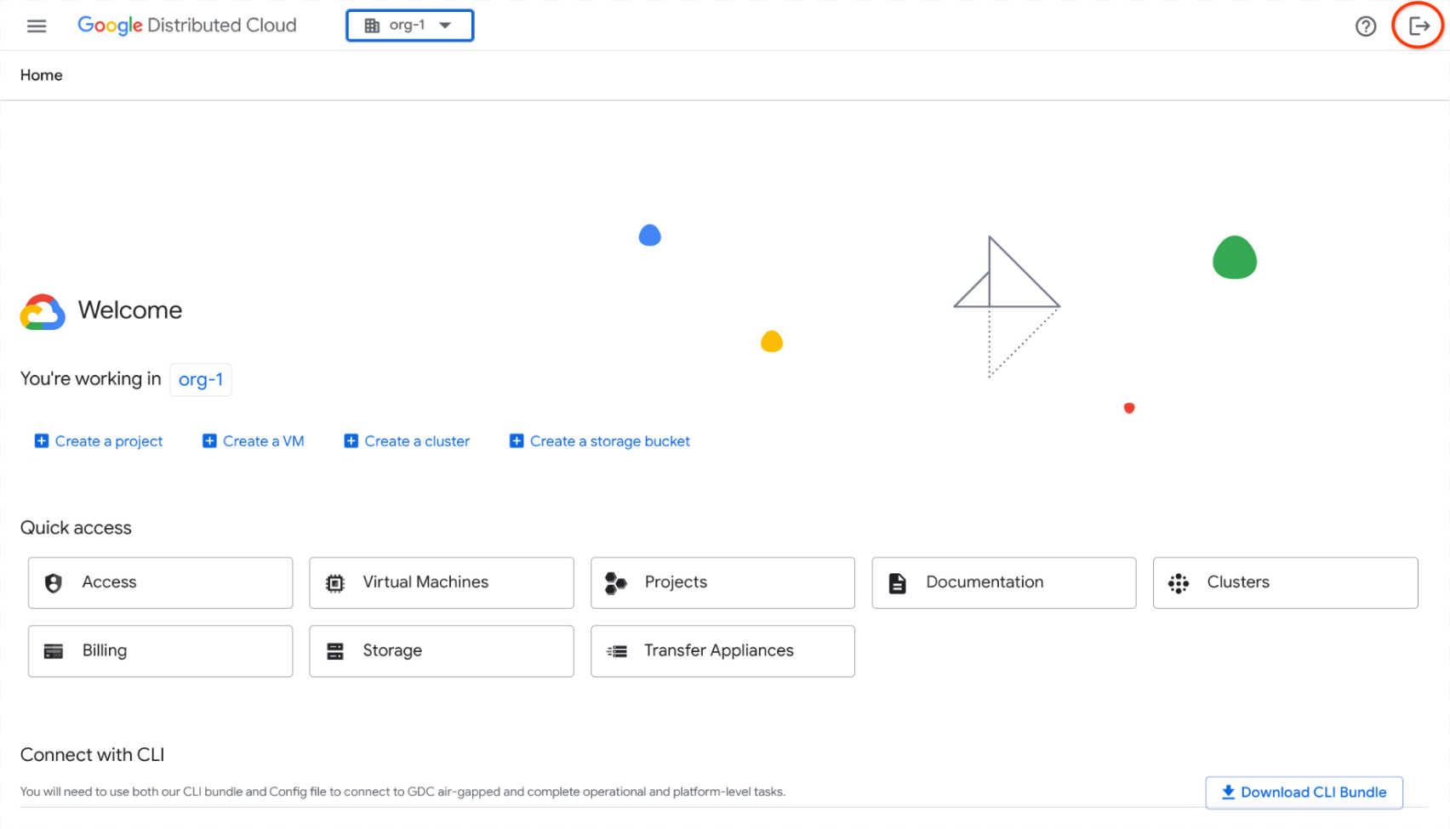Click the Clusters dots icon
1450x829 pixels.
click(x=1179, y=583)
